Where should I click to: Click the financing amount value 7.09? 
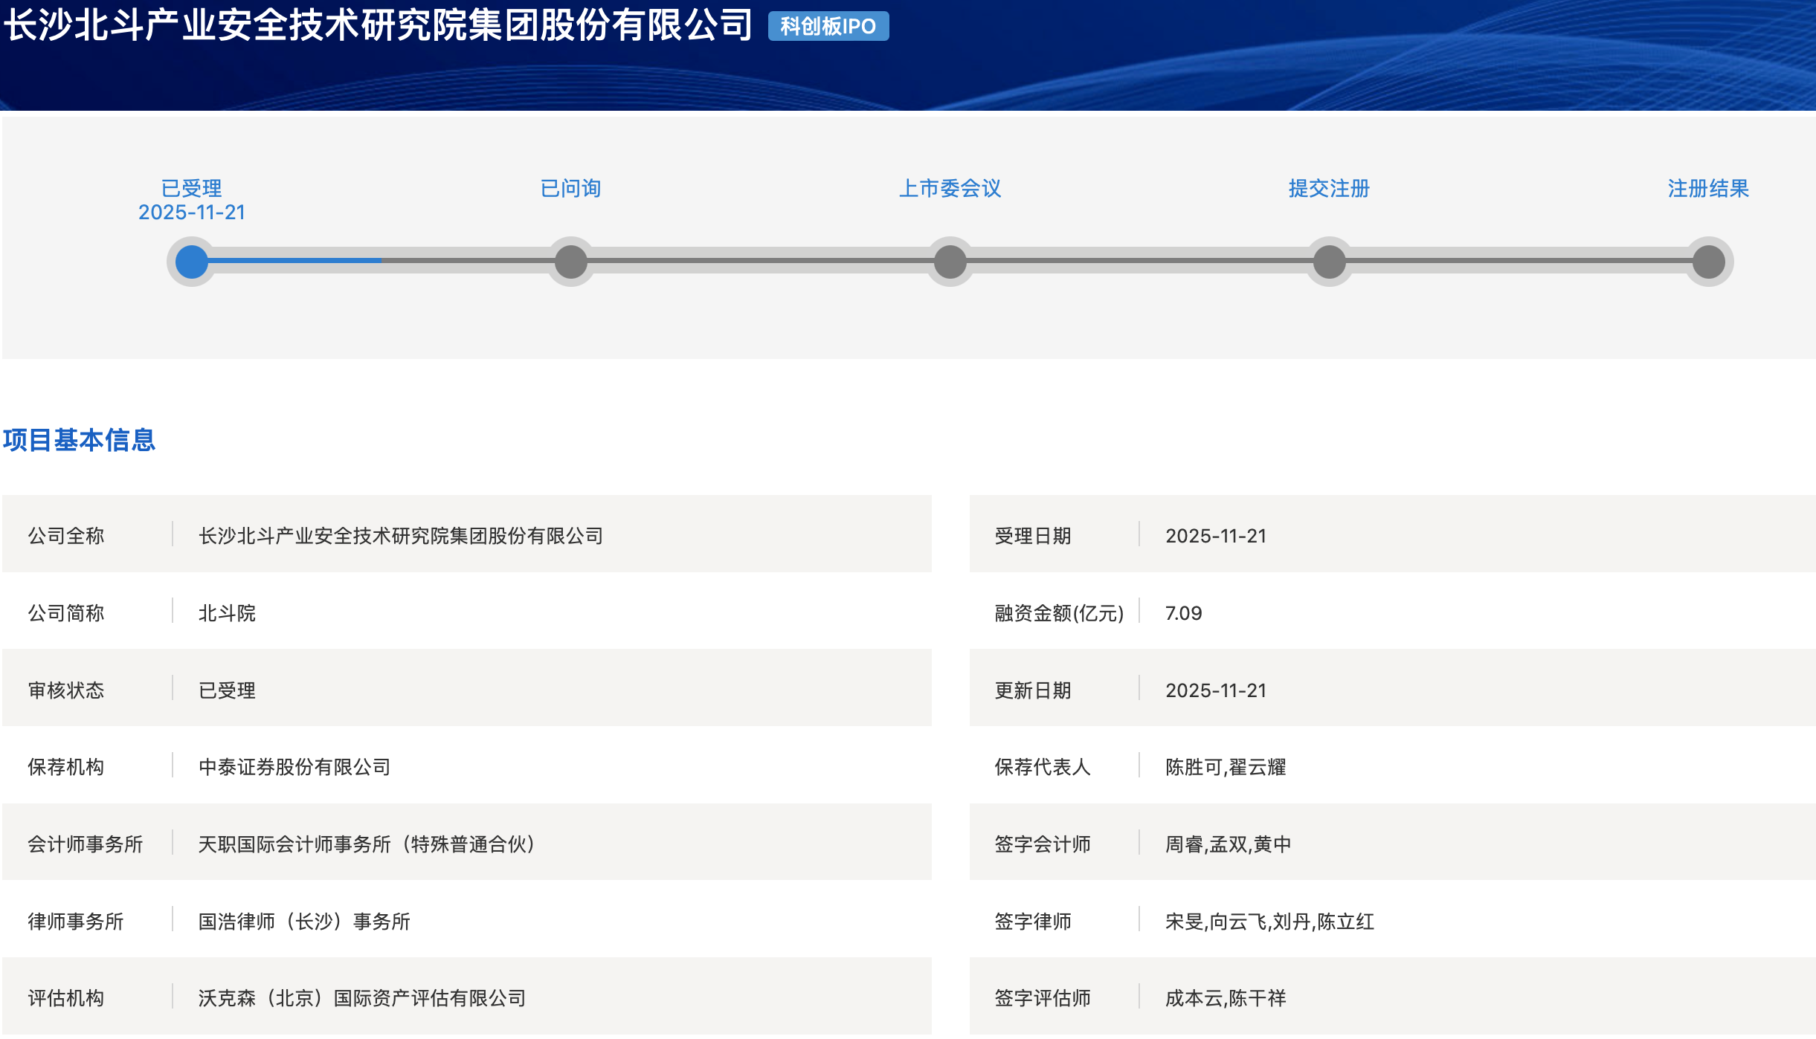coord(1183,613)
